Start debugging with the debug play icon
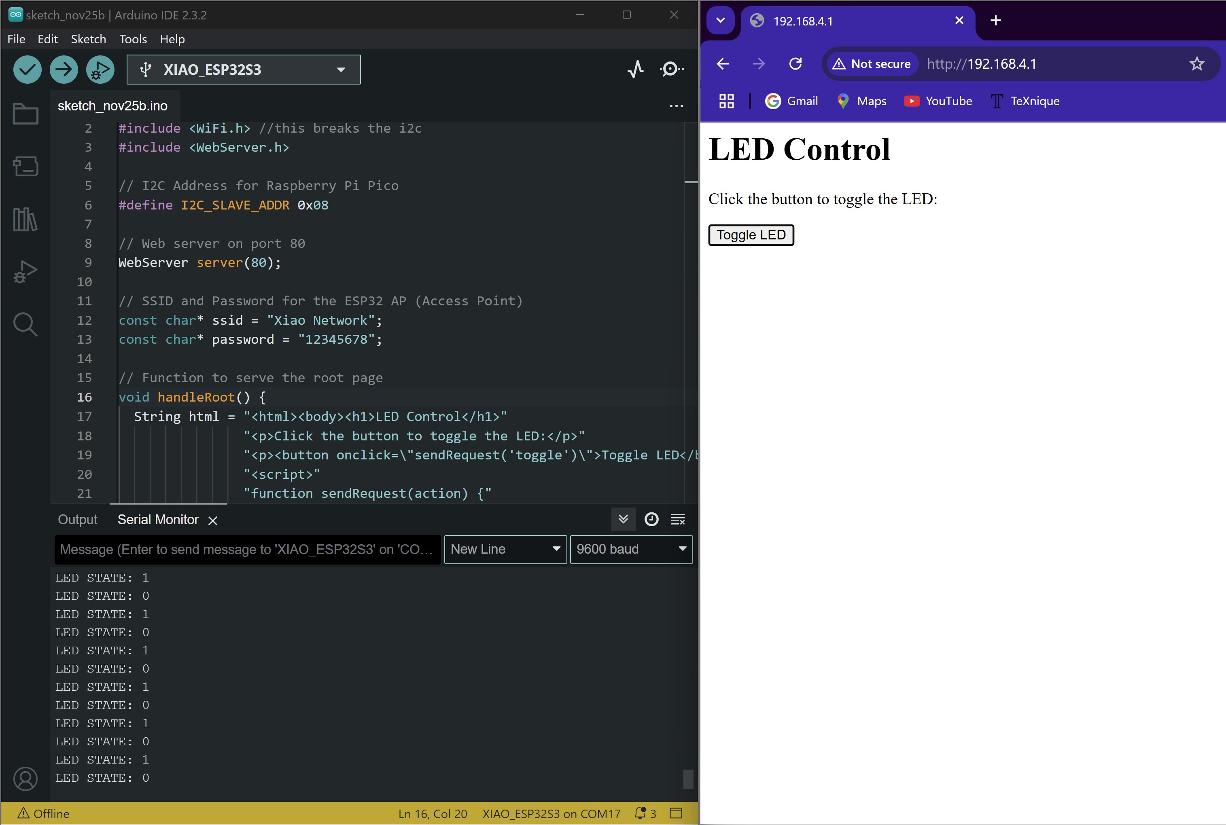Image resolution: width=1226 pixels, height=825 pixels. [x=100, y=70]
